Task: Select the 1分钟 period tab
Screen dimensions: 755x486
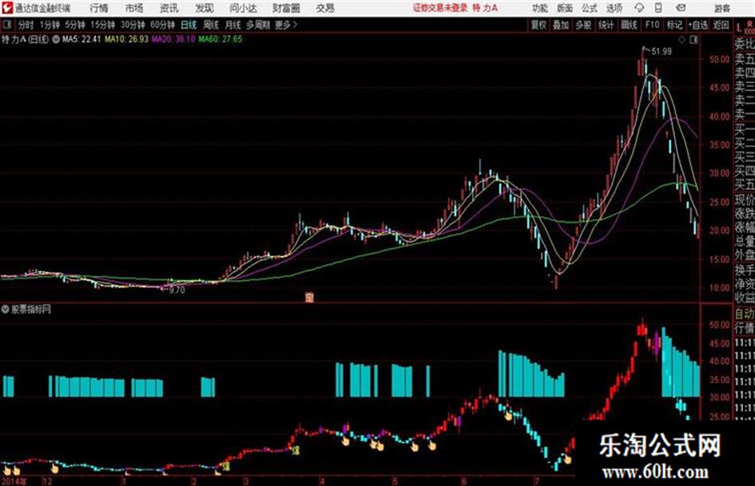Action: coord(50,25)
